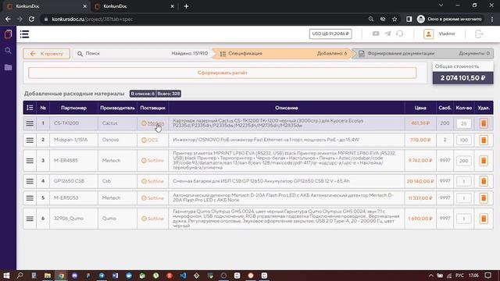This screenshot has width=500, height=281.
Task: Bookmark this page with the star icon
Action: (x=395, y=19)
